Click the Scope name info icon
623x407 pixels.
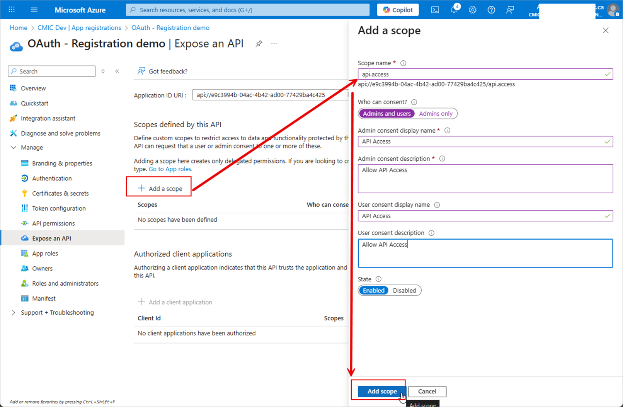[x=403, y=63]
